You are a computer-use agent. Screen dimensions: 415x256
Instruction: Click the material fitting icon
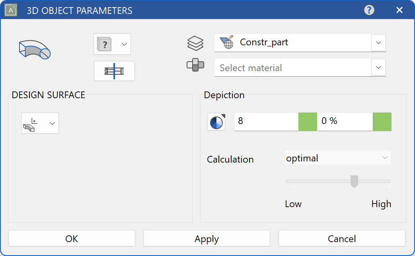(x=195, y=65)
